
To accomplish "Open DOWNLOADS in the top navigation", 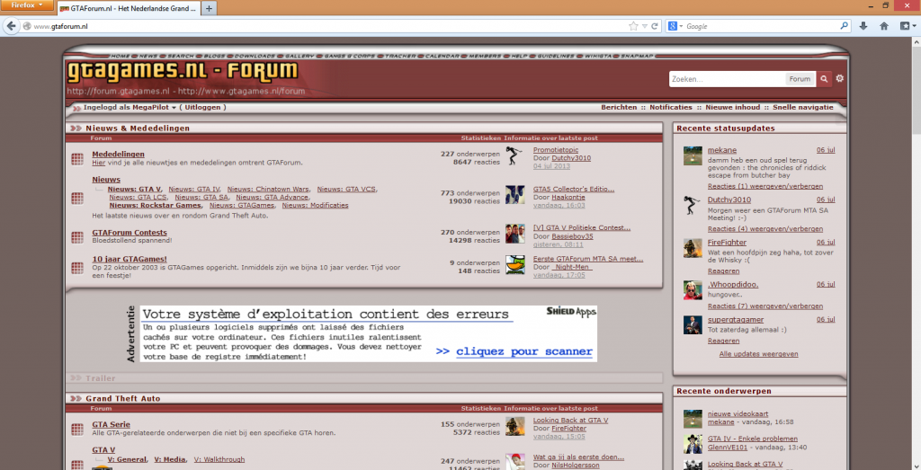I will 255,56.
